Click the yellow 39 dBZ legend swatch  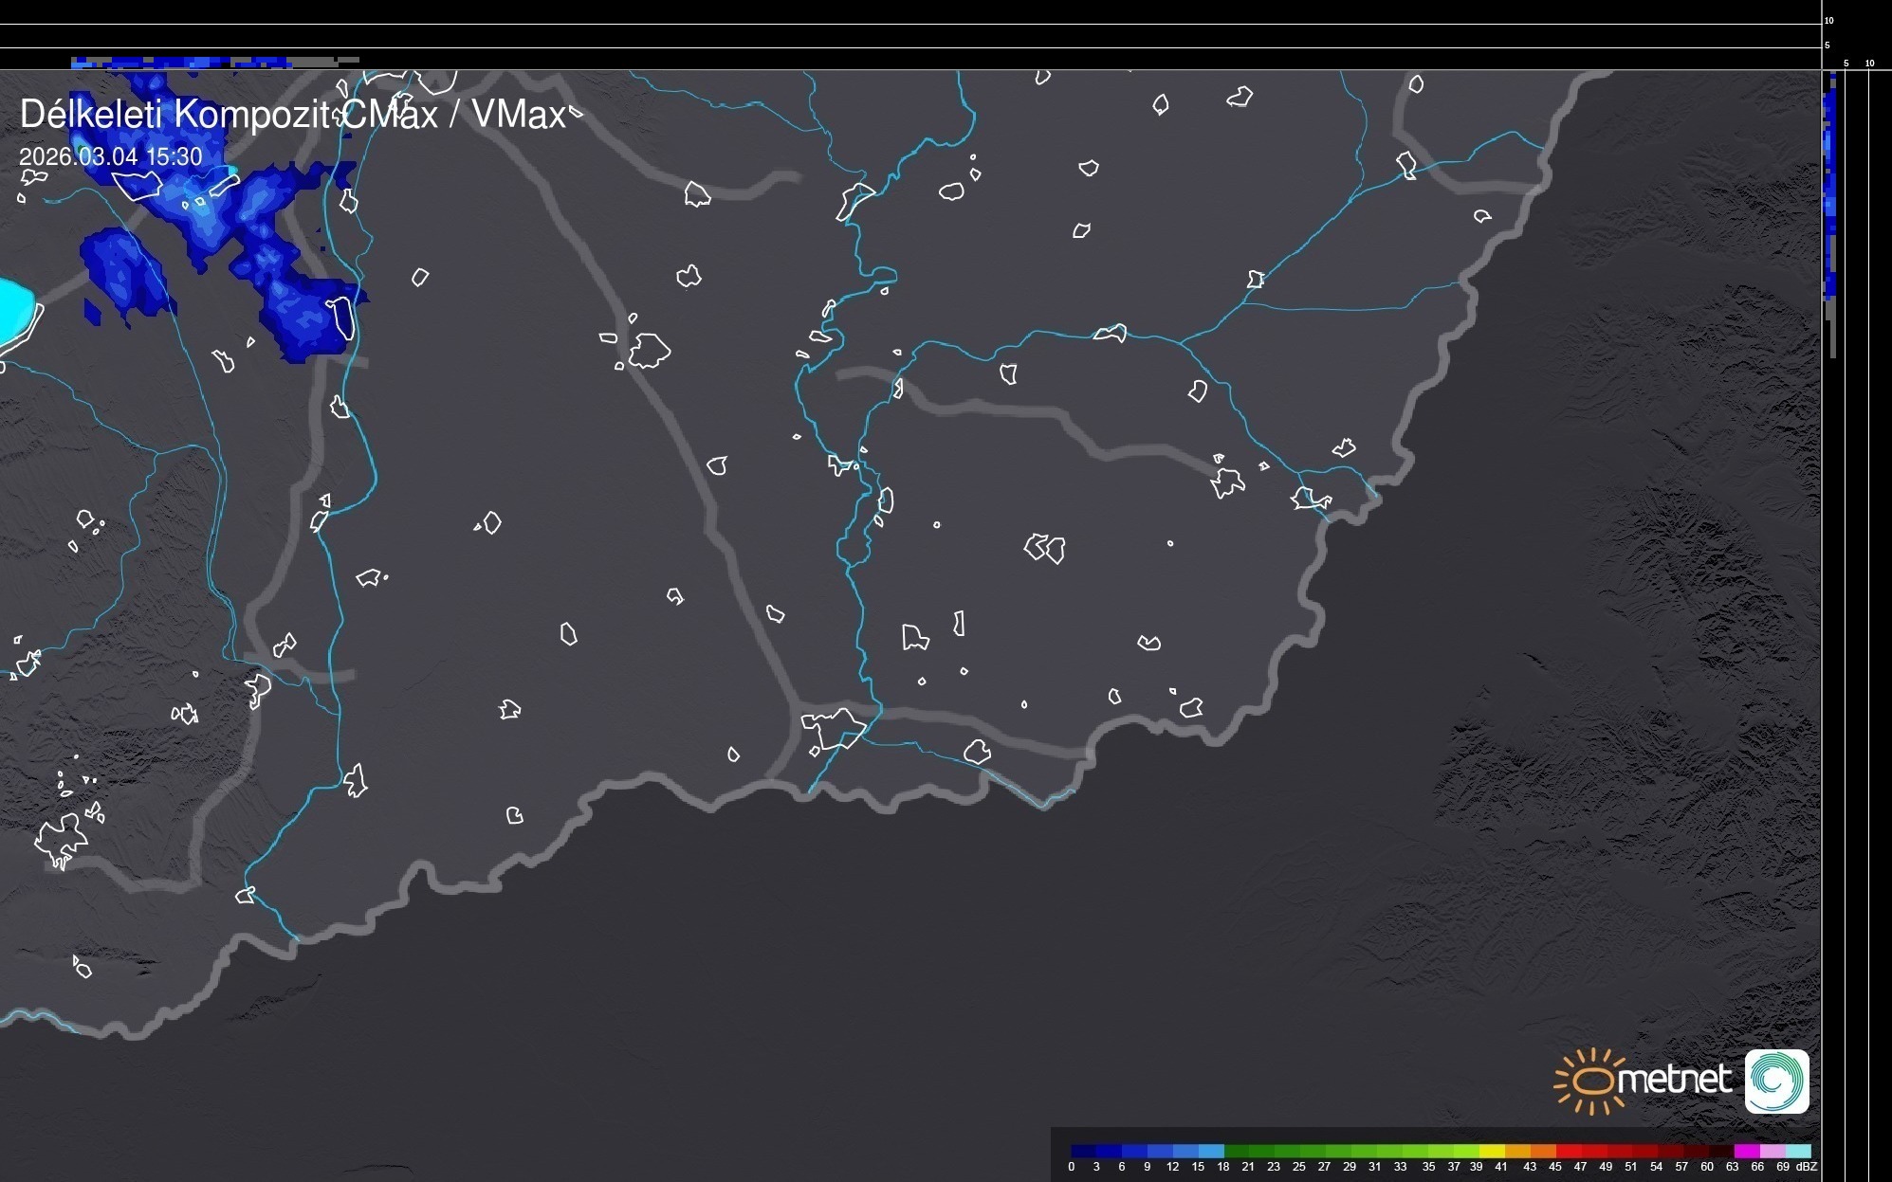click(1492, 1152)
